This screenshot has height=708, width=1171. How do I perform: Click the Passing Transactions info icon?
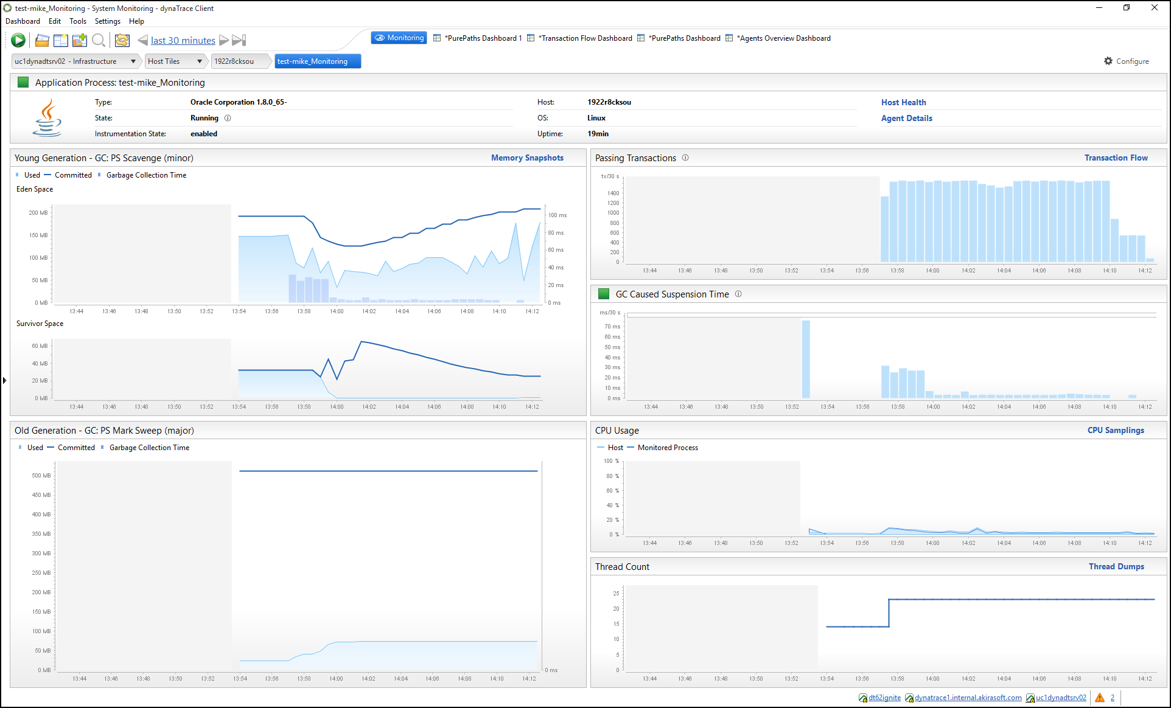[685, 158]
